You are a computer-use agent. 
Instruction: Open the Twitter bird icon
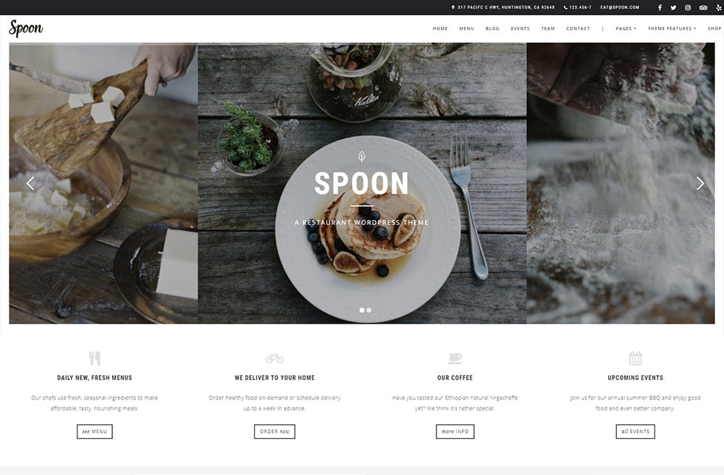[673, 7]
